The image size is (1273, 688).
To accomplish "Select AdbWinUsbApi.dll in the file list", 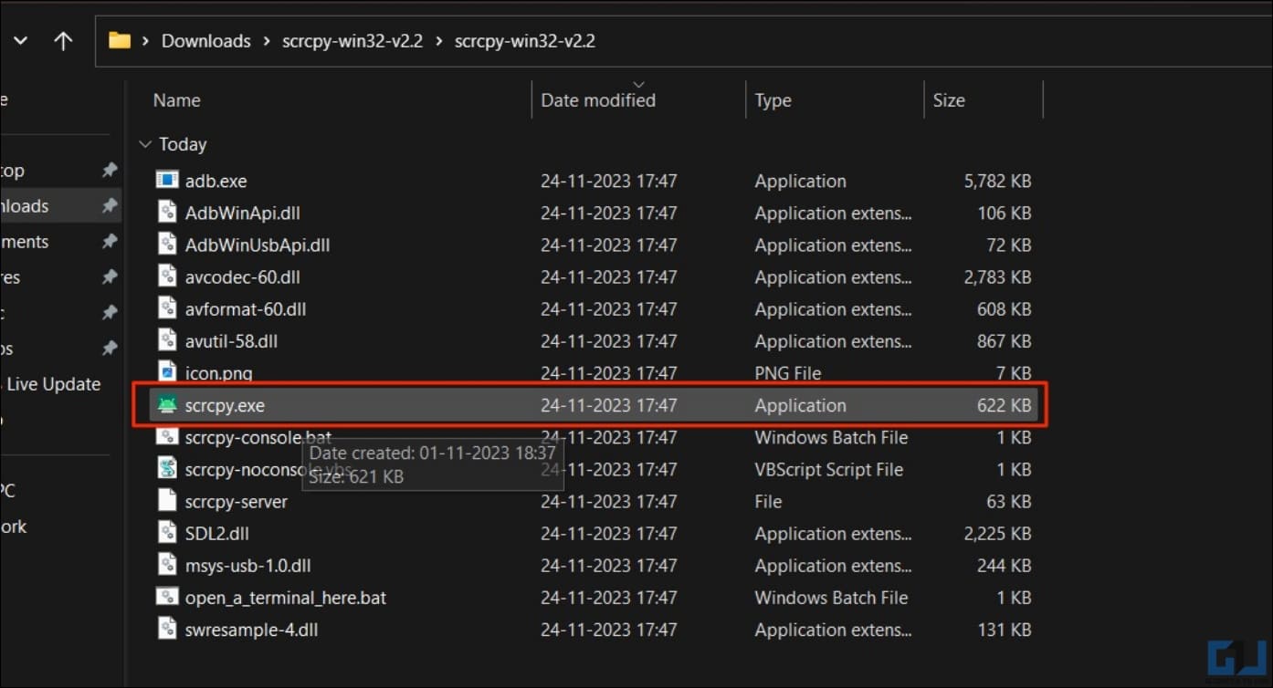I will (258, 245).
